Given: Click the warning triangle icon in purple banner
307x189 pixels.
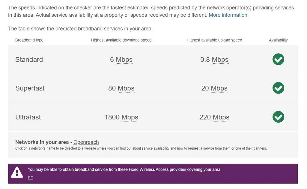Looking at the screenshot, I should click(17, 172).
